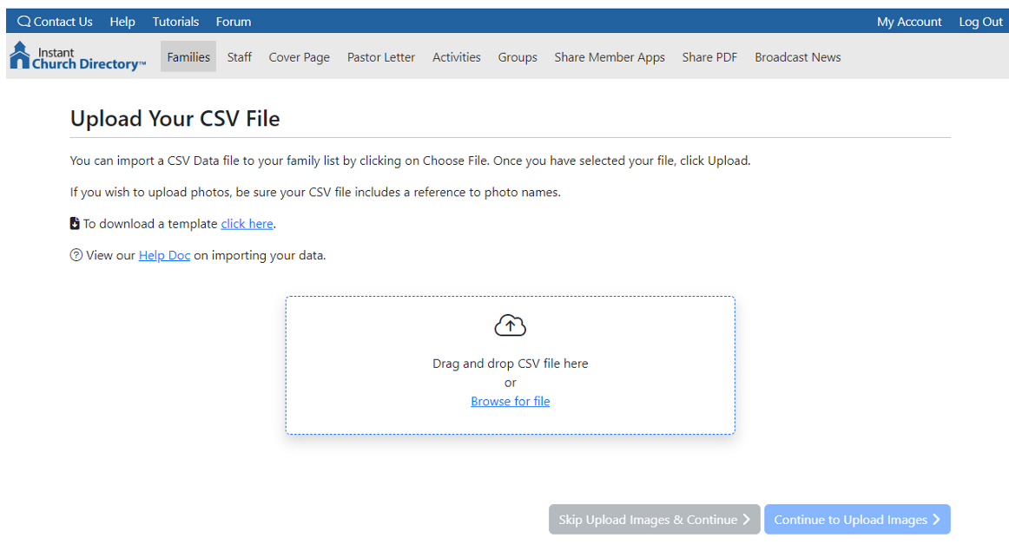Viewport: 1009px width, 551px height.
Task: Click the question mark help icon
Action: click(76, 255)
